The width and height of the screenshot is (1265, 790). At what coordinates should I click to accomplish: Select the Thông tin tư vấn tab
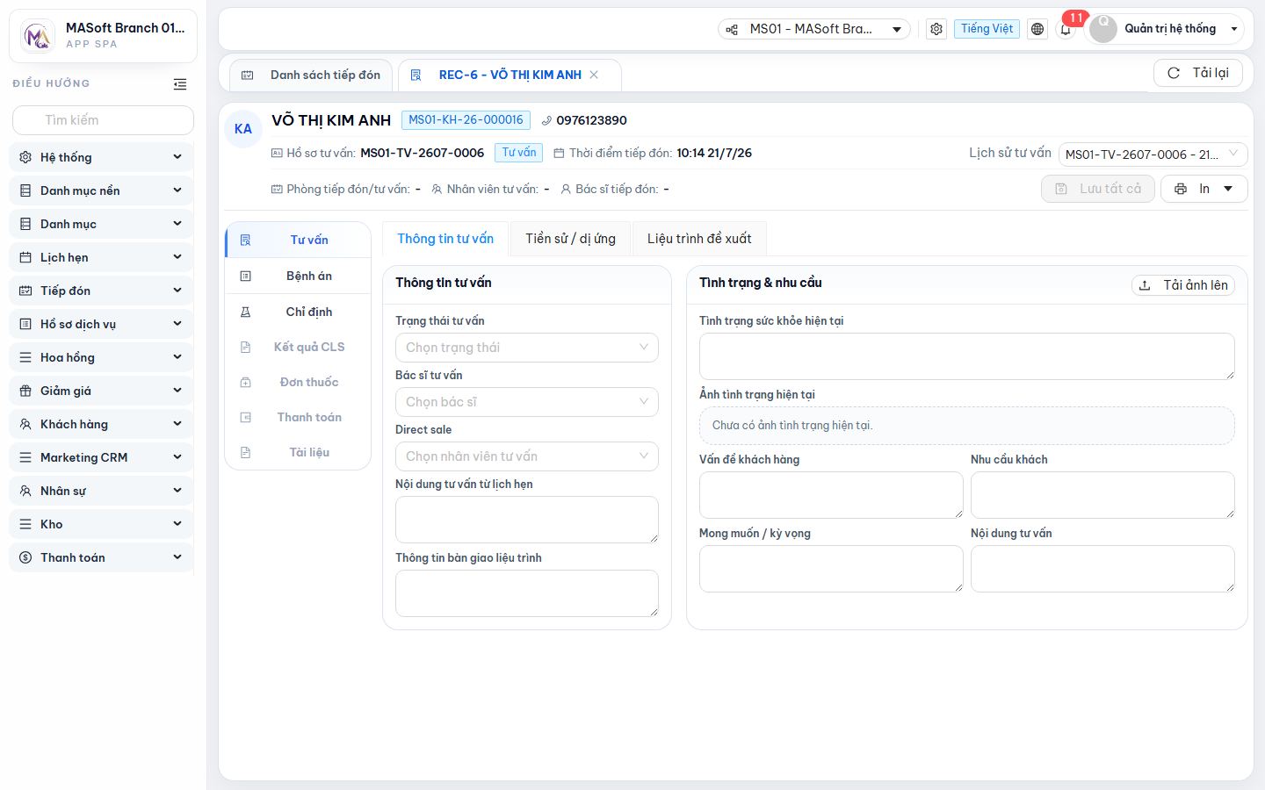point(445,239)
